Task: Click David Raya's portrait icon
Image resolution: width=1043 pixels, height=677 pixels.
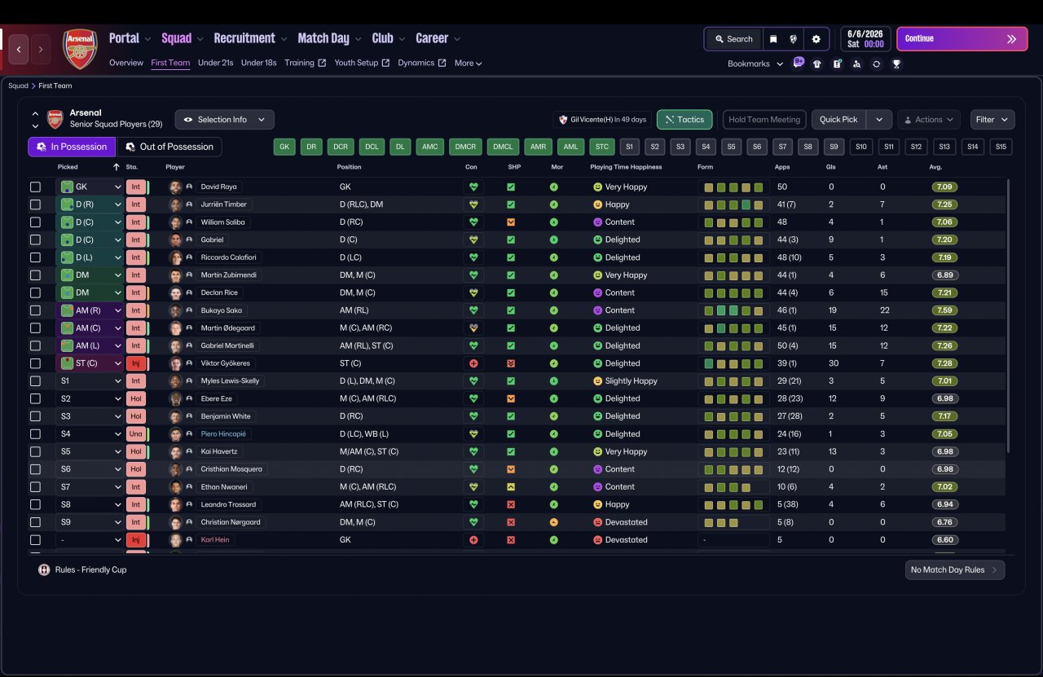Action: [x=175, y=187]
